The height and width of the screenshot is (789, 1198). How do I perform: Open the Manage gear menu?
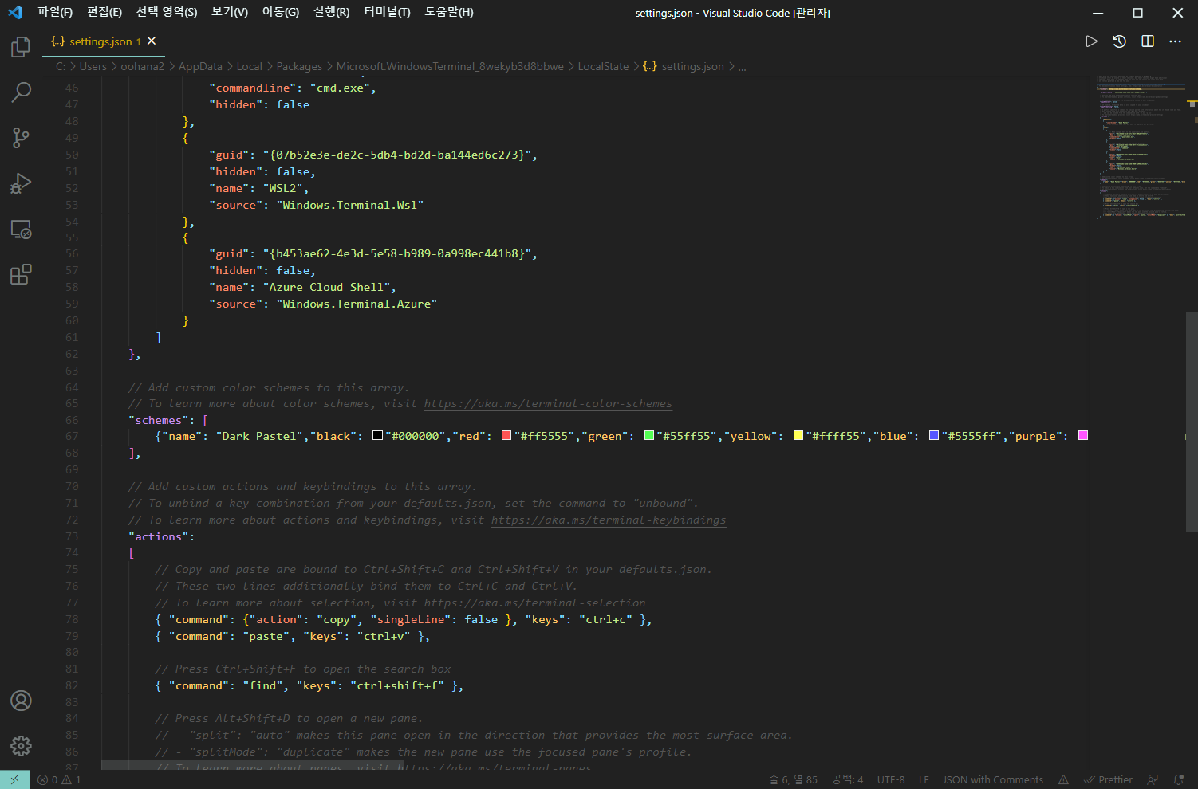[21, 746]
